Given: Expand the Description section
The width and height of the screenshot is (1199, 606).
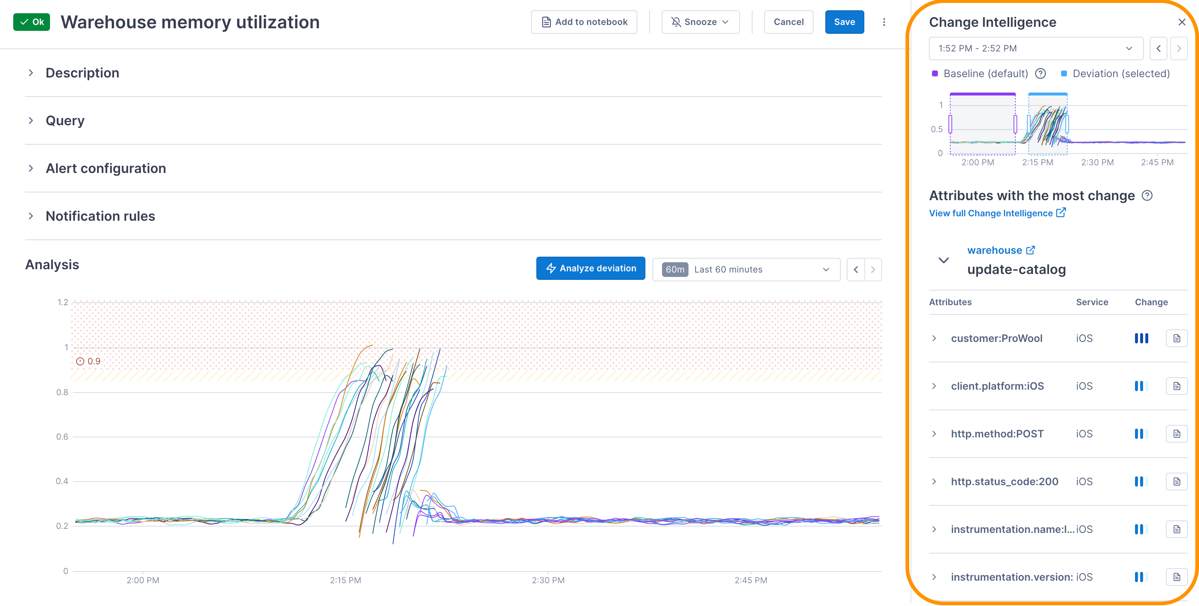Looking at the screenshot, I should click(31, 72).
